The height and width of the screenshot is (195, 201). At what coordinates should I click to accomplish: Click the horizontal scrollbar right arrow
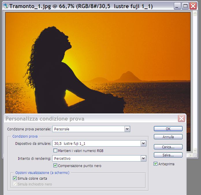coord(190,155)
